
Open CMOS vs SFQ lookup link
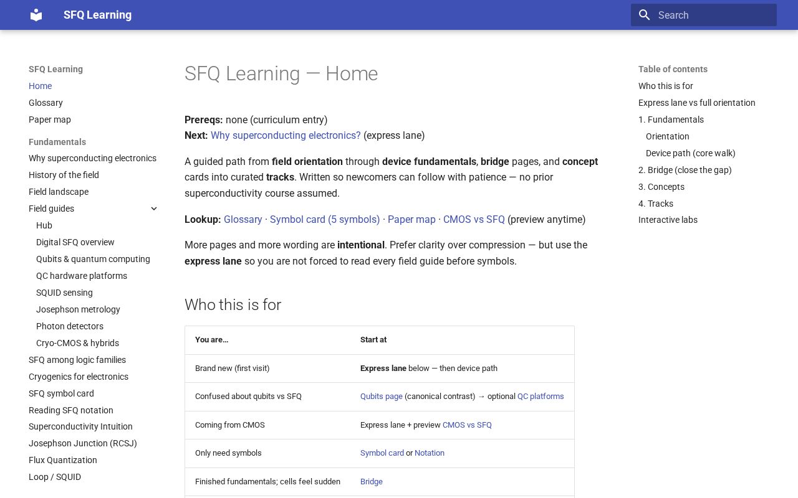coord(474,219)
